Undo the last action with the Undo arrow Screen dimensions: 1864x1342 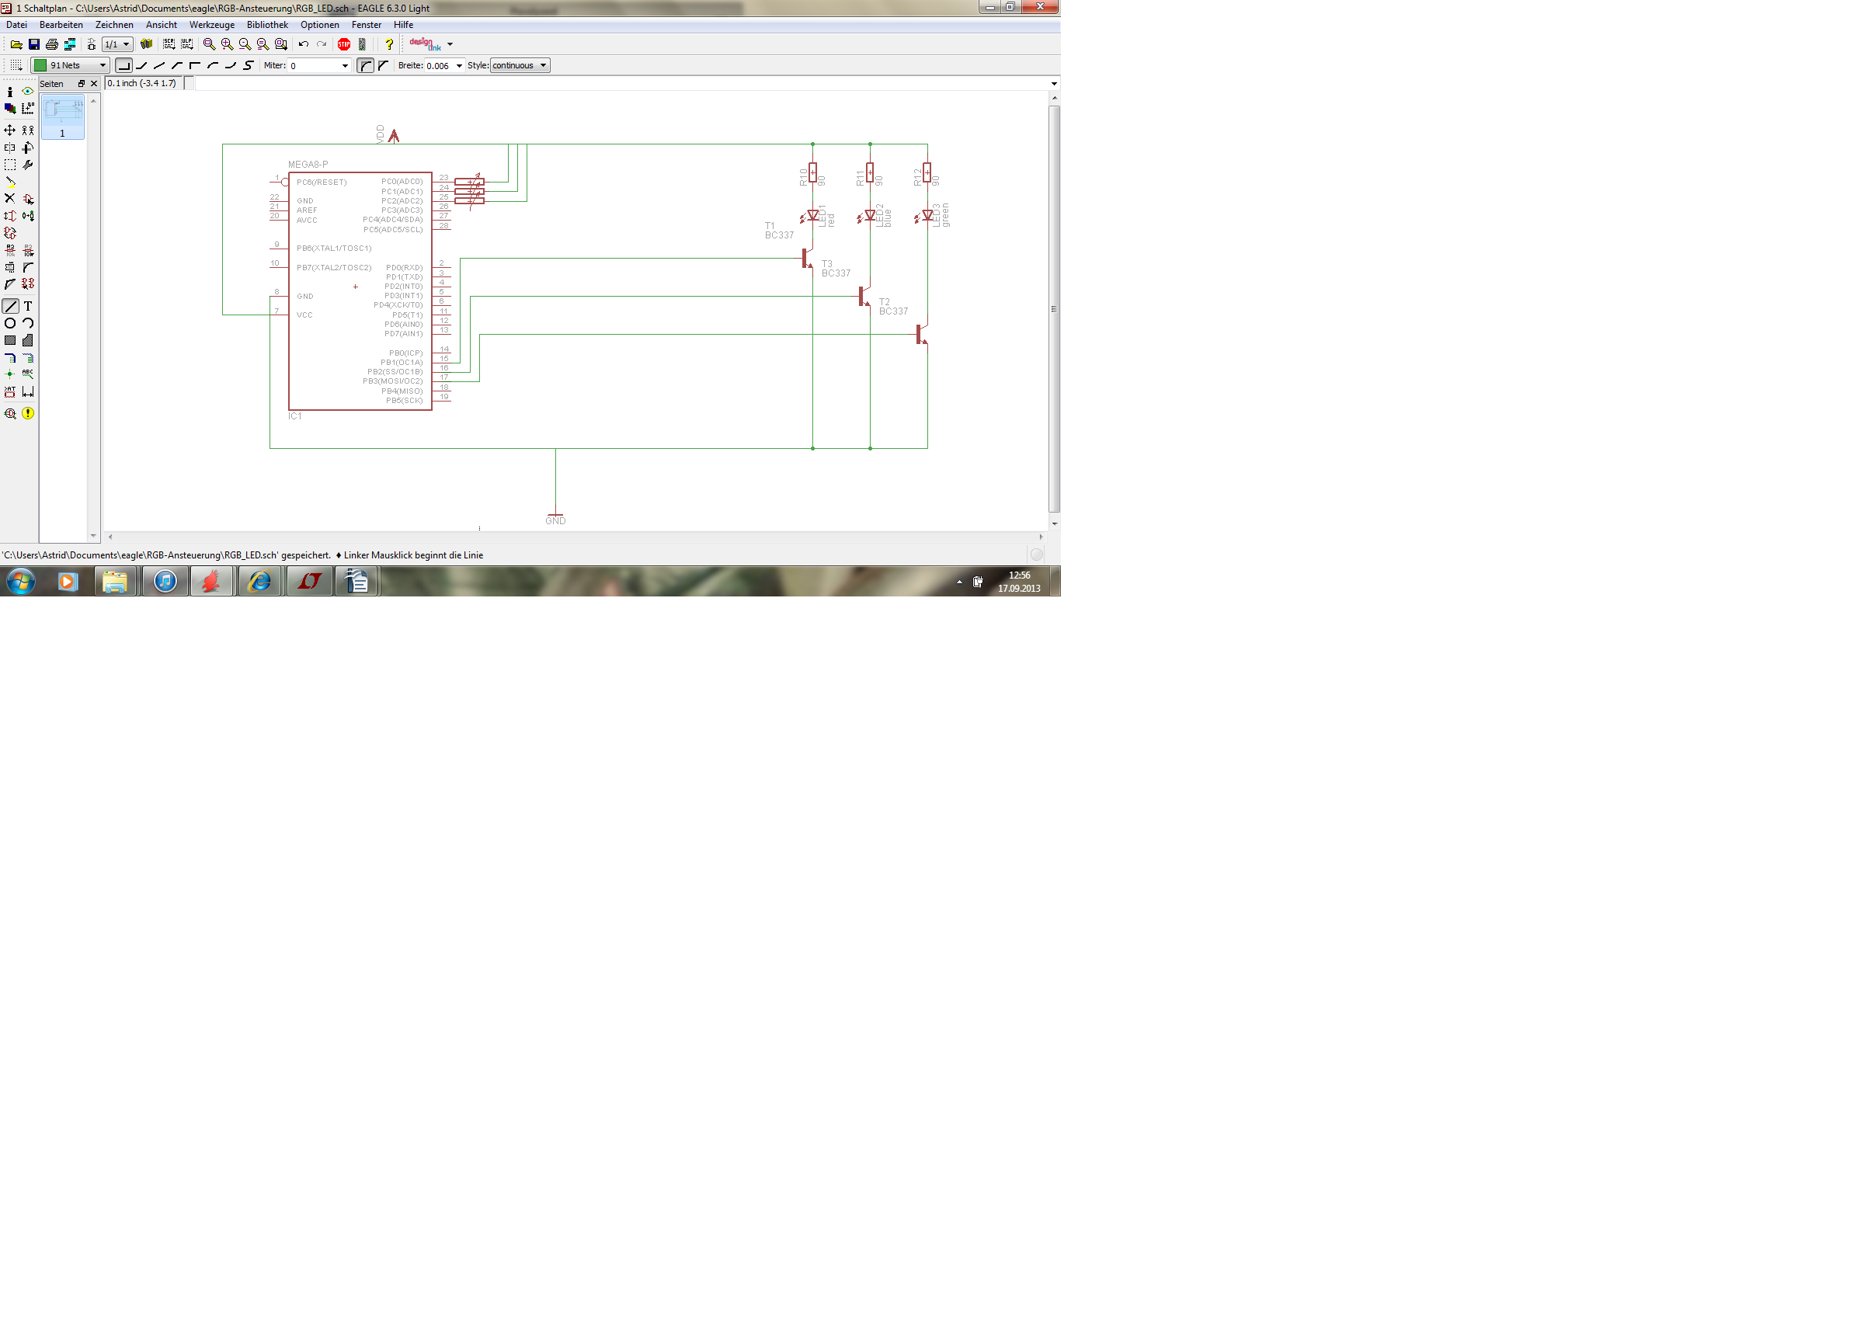(x=304, y=44)
